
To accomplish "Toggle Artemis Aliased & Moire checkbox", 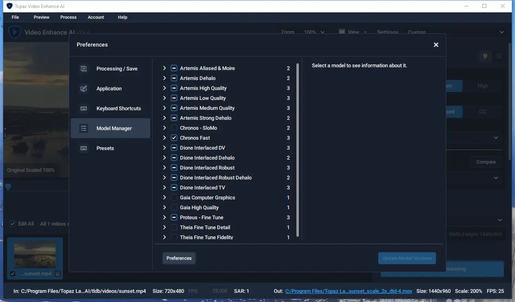I will [174, 68].
